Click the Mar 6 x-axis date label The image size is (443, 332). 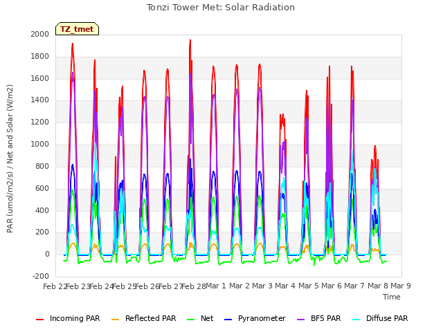[332, 286]
